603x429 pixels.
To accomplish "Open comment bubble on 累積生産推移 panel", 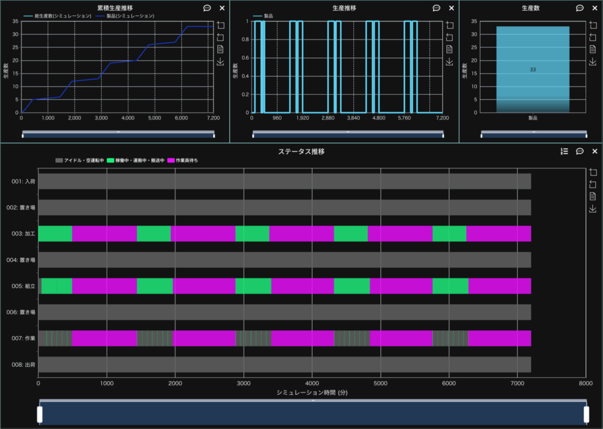I will [207, 8].
